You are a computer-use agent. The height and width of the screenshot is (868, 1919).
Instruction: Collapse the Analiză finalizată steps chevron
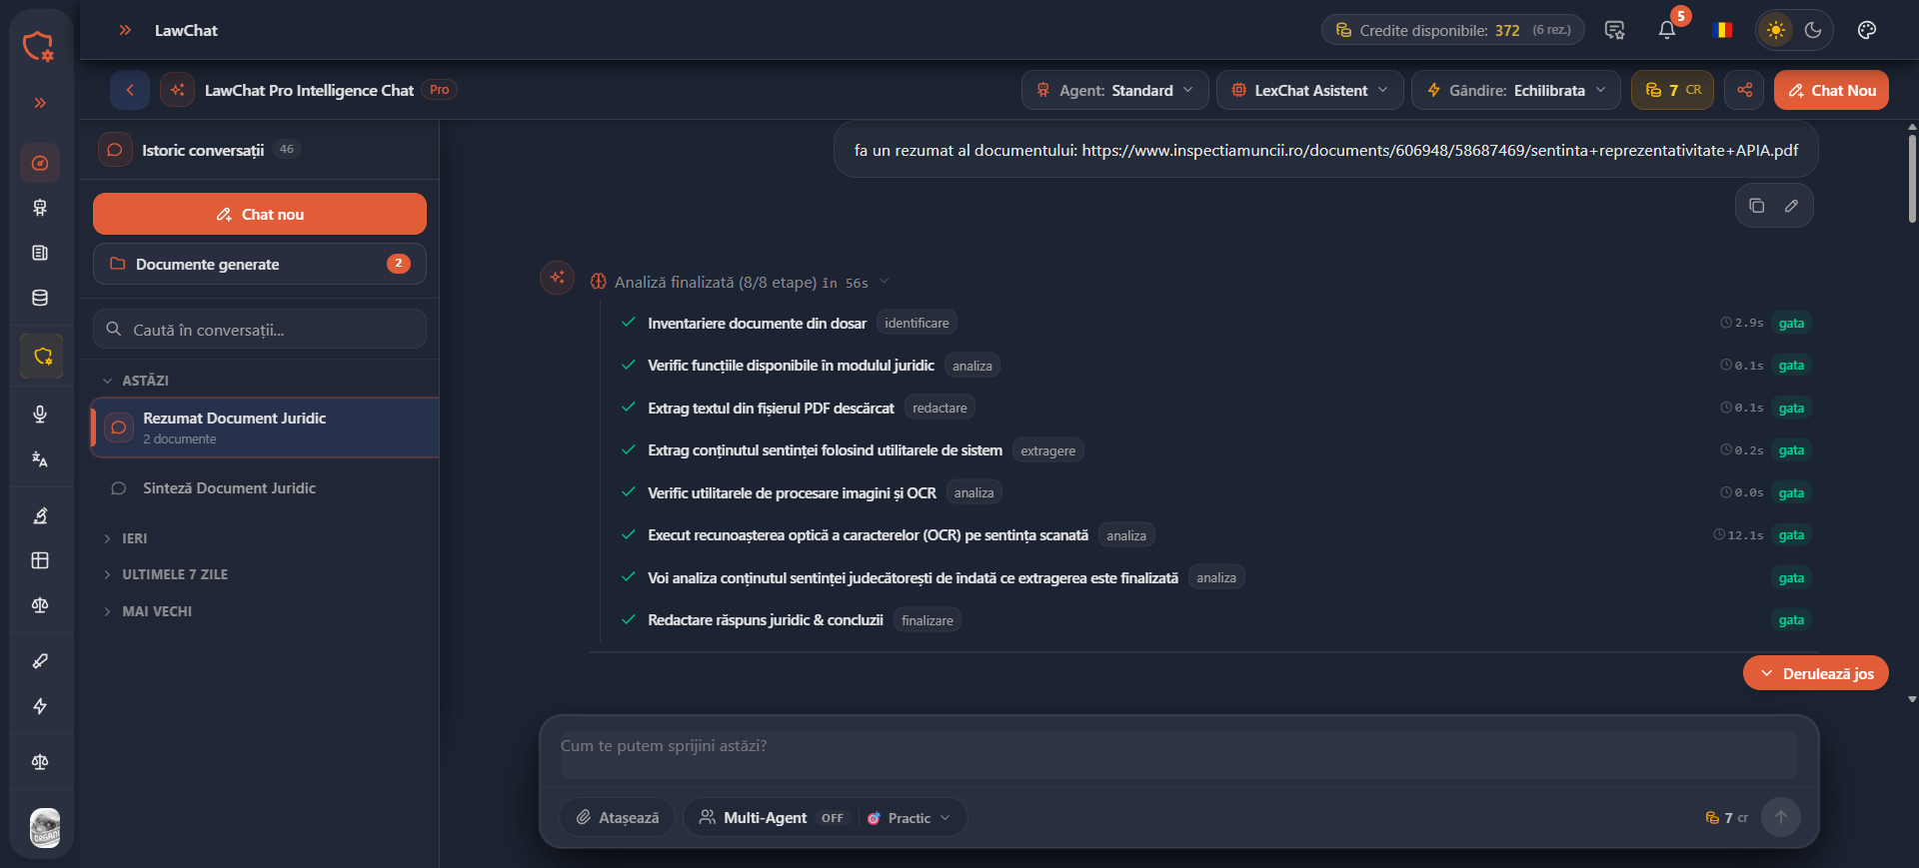(884, 282)
